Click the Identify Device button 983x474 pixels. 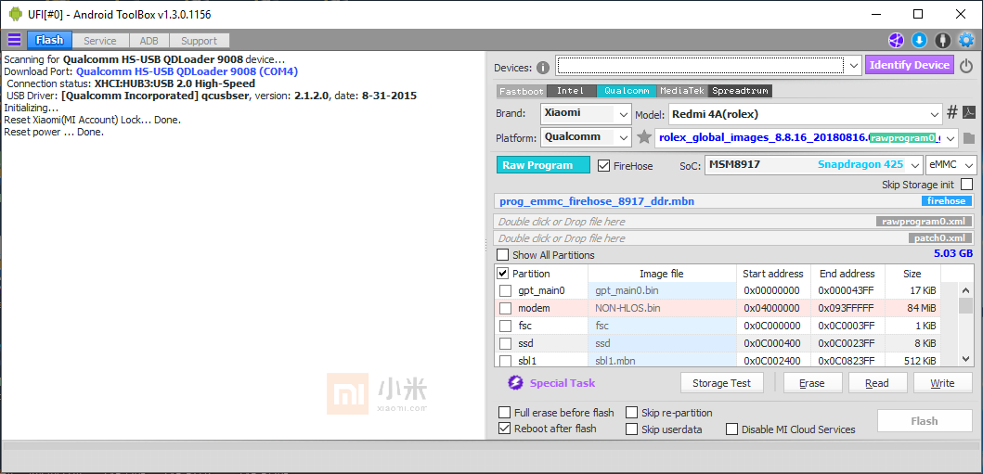point(910,65)
